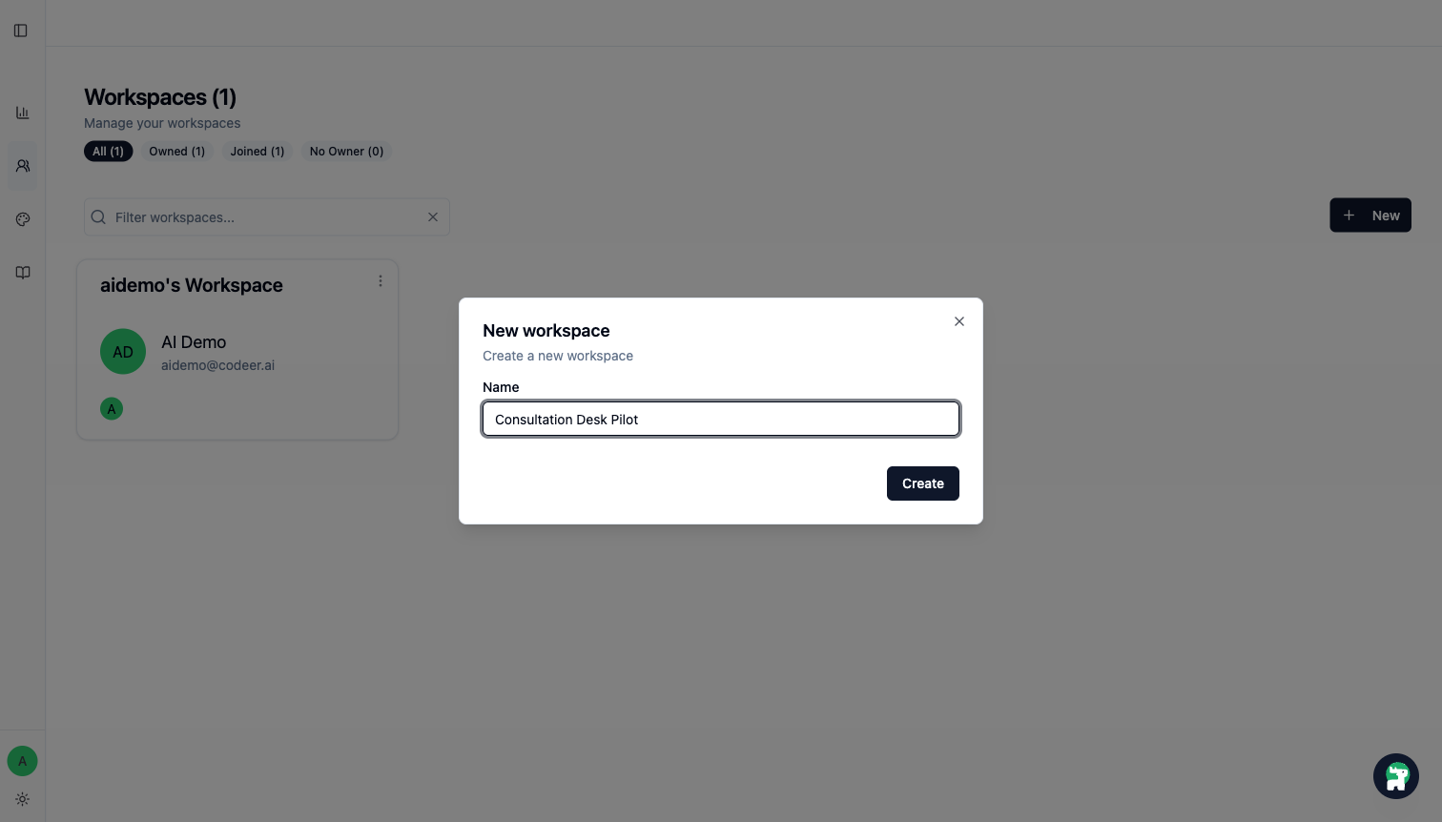This screenshot has width=1442, height=822.
Task: Toggle the No Owner (0) filter pill
Action: click(346, 152)
